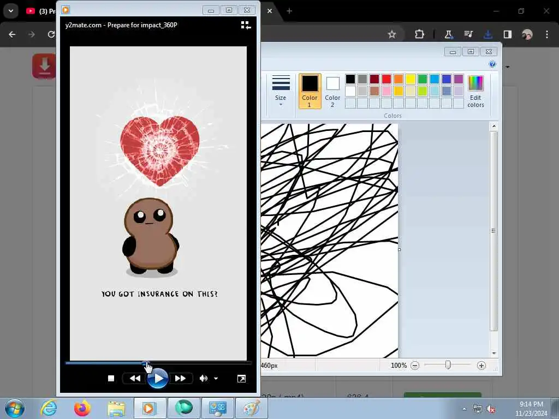Open Windows Explorer from the taskbar

tap(116, 408)
